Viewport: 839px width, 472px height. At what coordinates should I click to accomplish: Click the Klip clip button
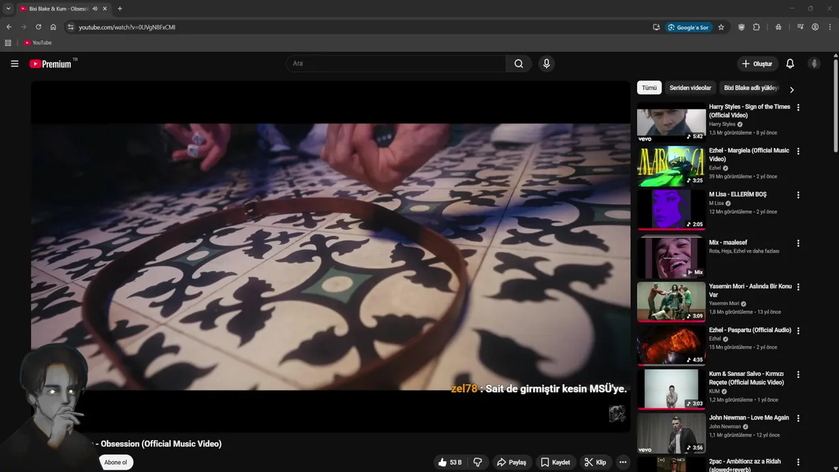click(595, 462)
